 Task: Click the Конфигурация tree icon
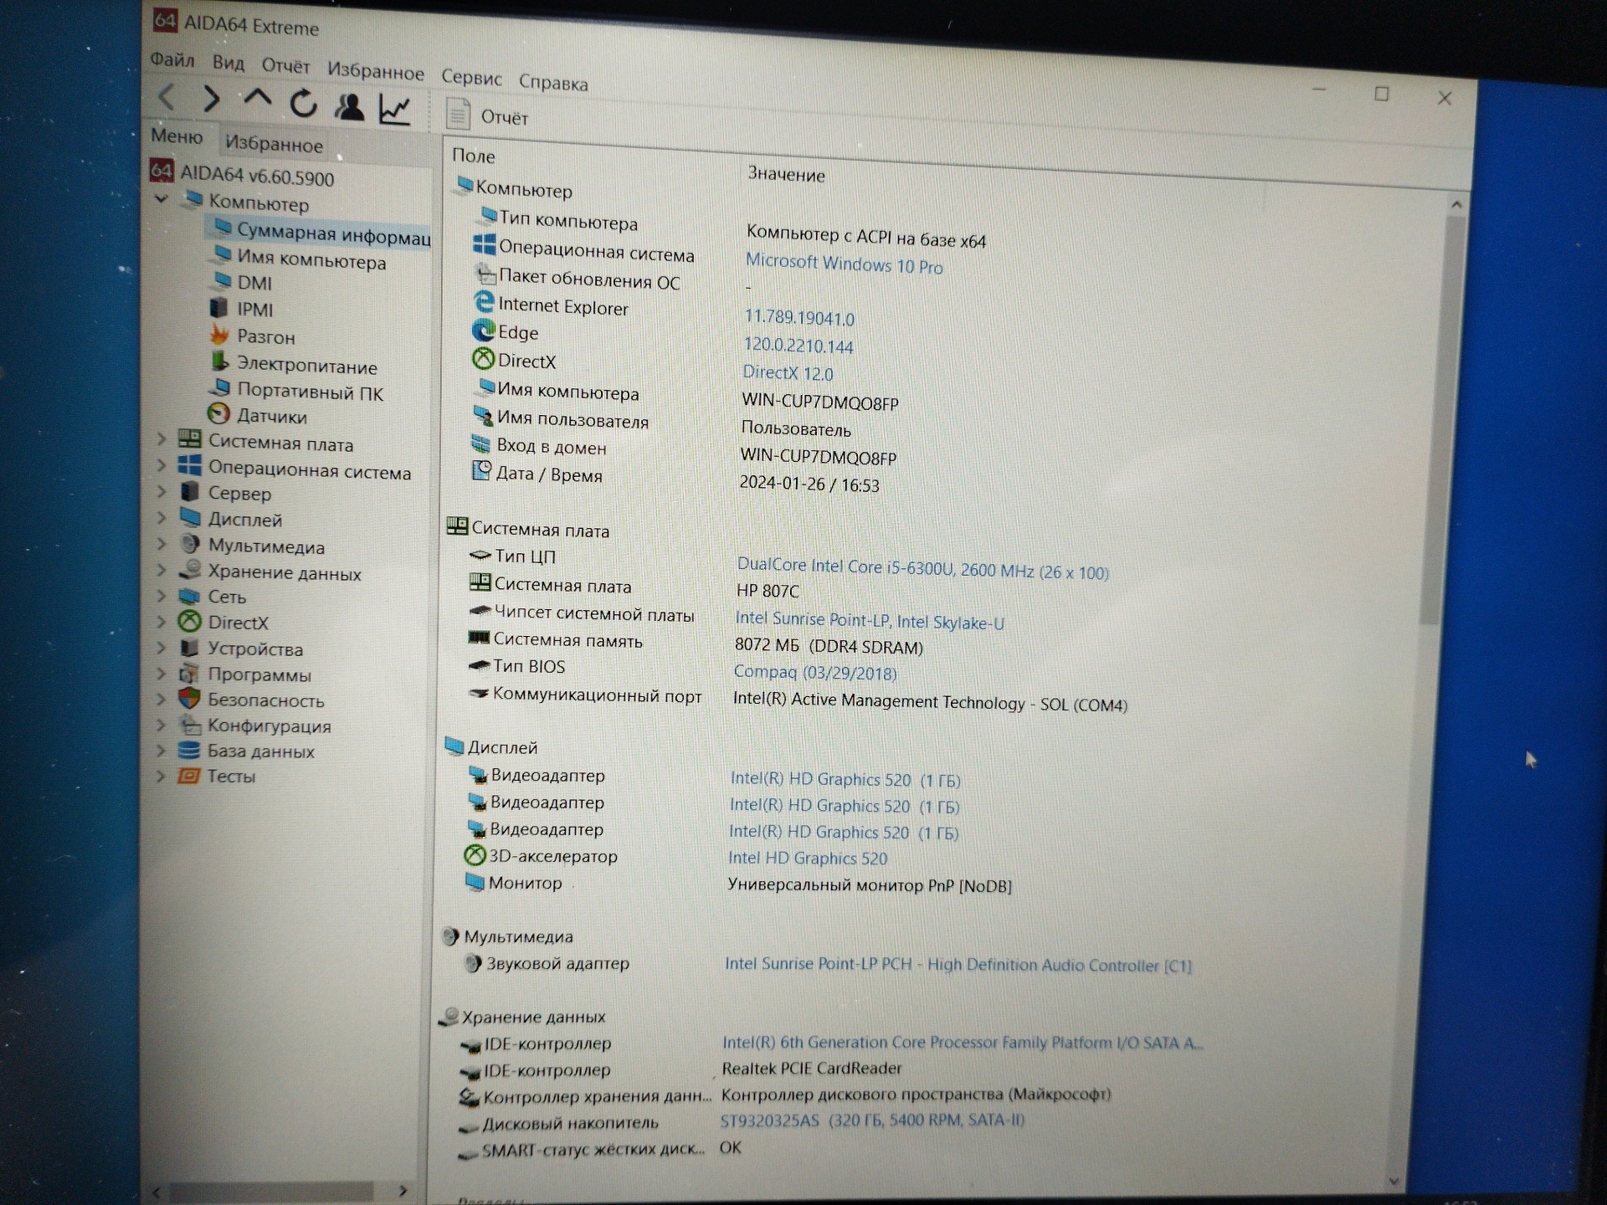point(190,725)
